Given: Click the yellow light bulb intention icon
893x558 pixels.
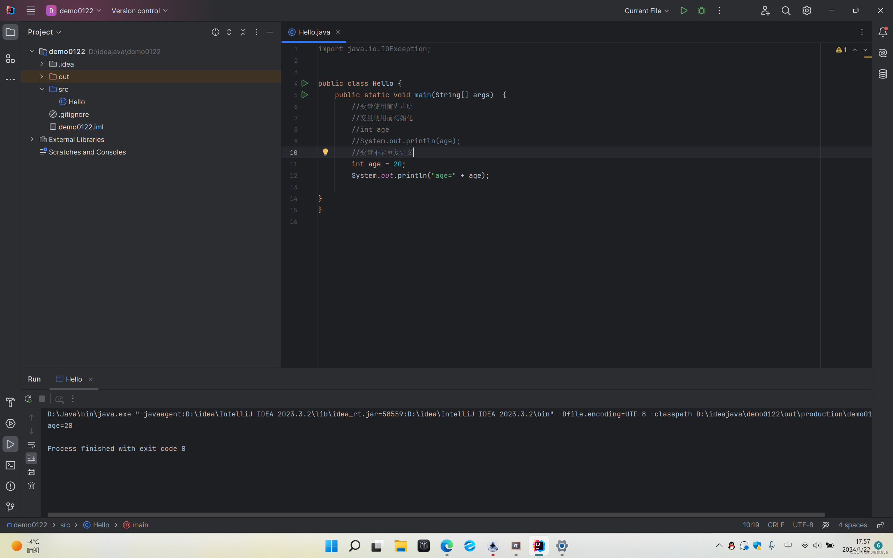Looking at the screenshot, I should (325, 152).
